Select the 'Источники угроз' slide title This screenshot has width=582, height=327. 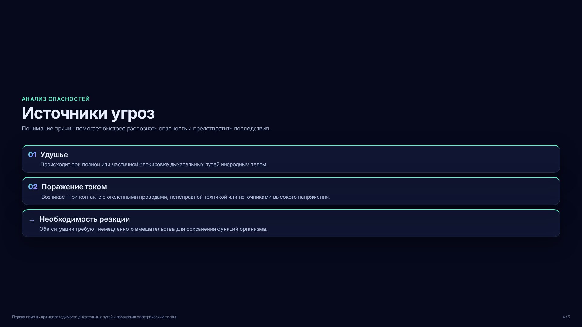pos(88,113)
